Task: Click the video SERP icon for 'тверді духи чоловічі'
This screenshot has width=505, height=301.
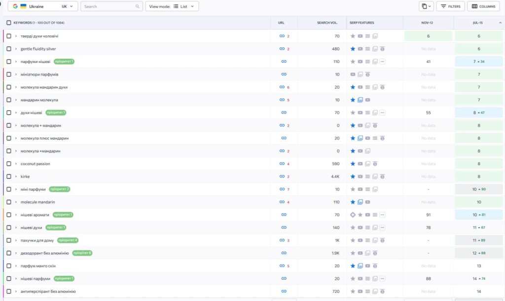Action: (360, 36)
